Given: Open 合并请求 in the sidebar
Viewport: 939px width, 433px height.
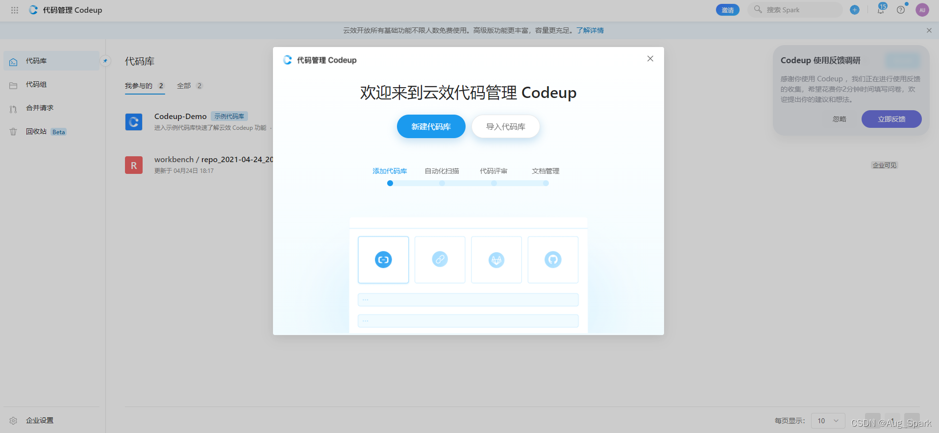Looking at the screenshot, I should (x=51, y=108).
